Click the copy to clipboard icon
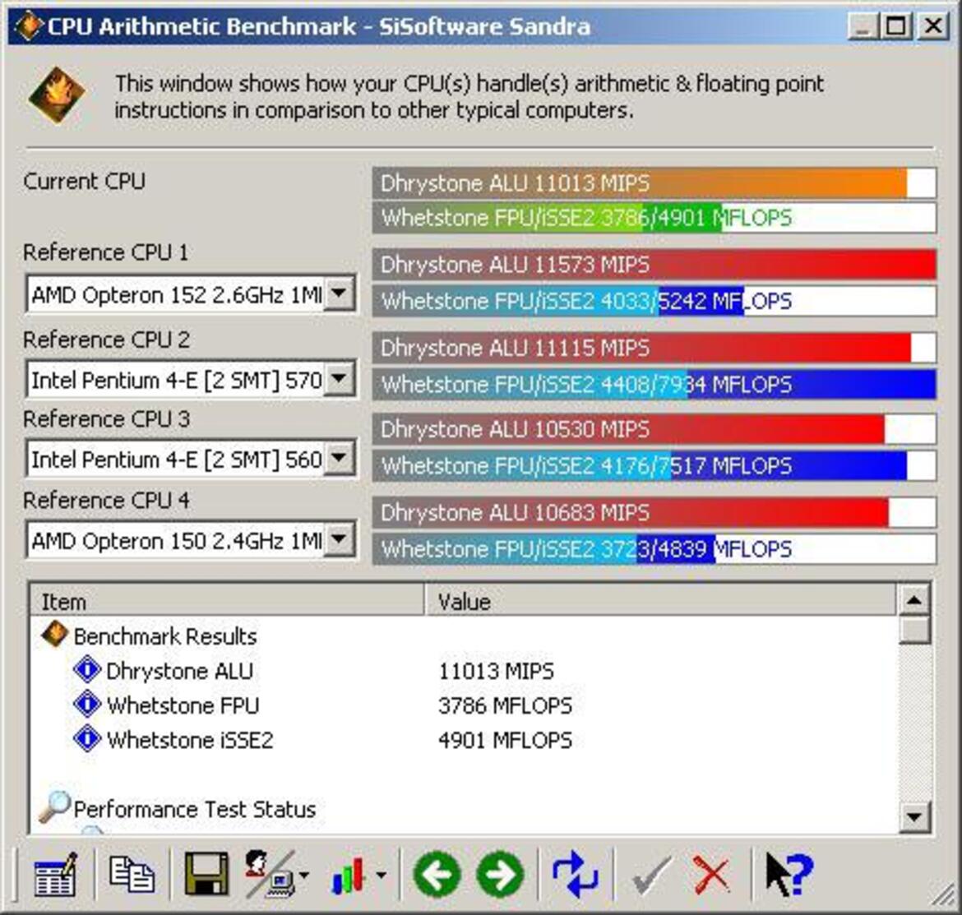The height and width of the screenshot is (915, 962). tap(132, 874)
